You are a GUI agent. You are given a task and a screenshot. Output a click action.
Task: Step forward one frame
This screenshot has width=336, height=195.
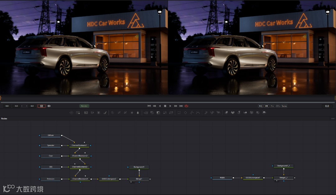click(x=176, y=106)
